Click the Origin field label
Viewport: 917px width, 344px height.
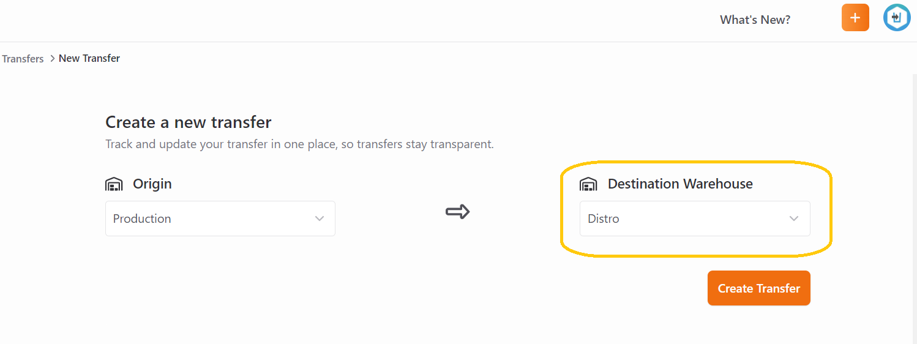tap(152, 184)
